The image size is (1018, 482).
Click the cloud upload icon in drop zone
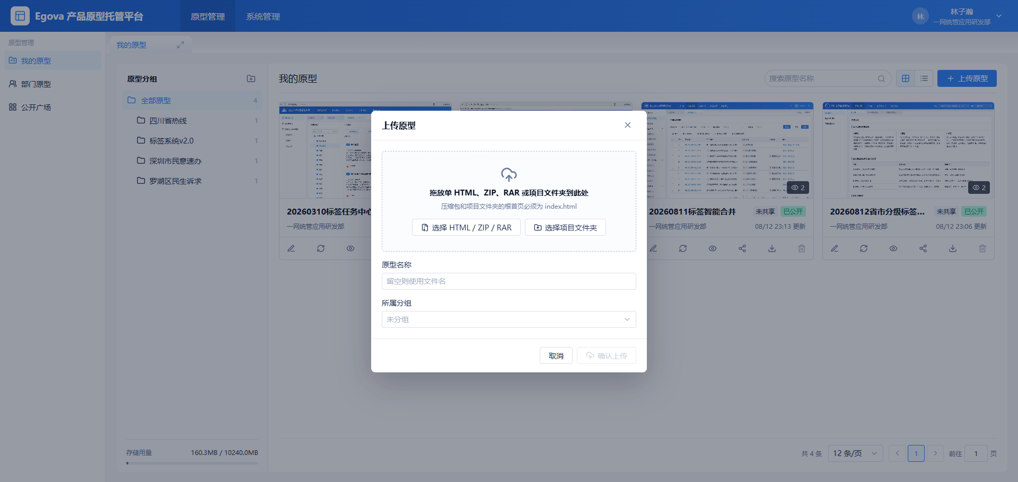coord(509,174)
